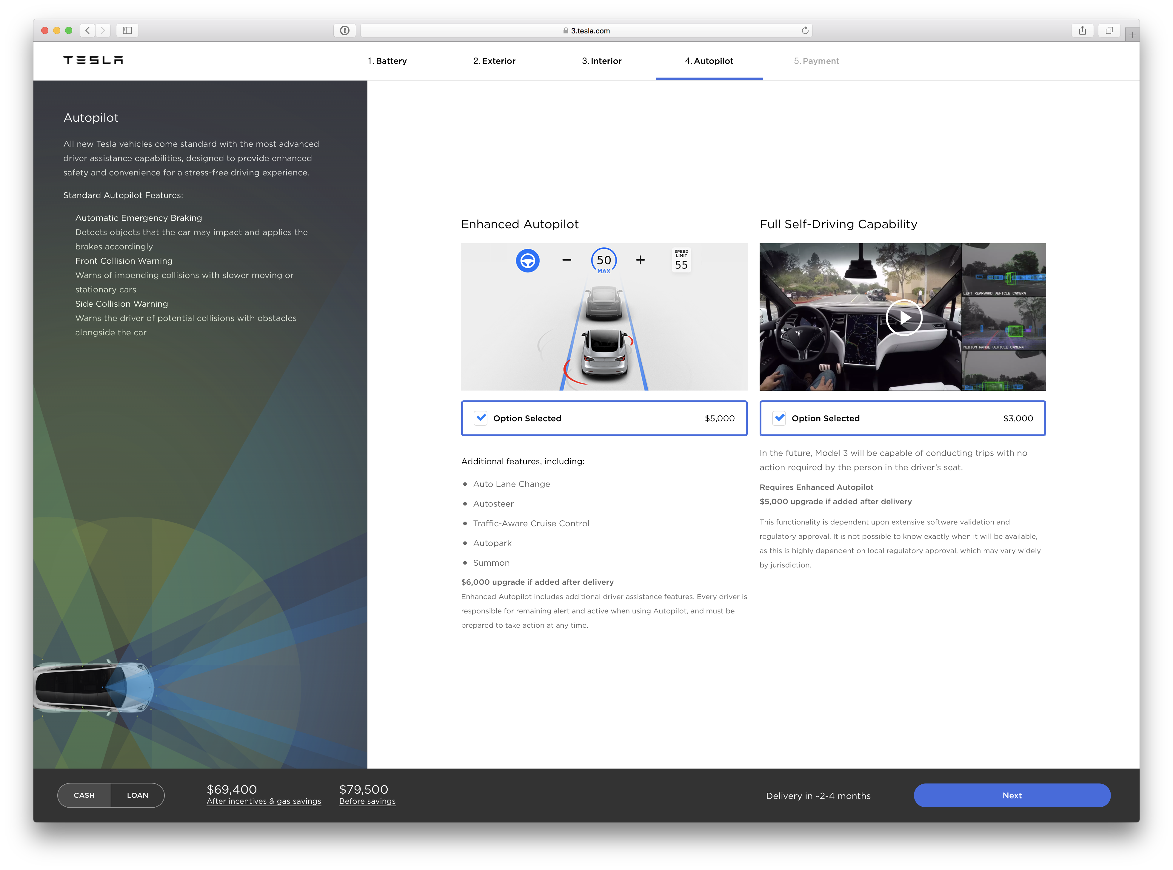The image size is (1173, 870).
Task: Open After incentives & gas savings details
Action: click(x=264, y=801)
